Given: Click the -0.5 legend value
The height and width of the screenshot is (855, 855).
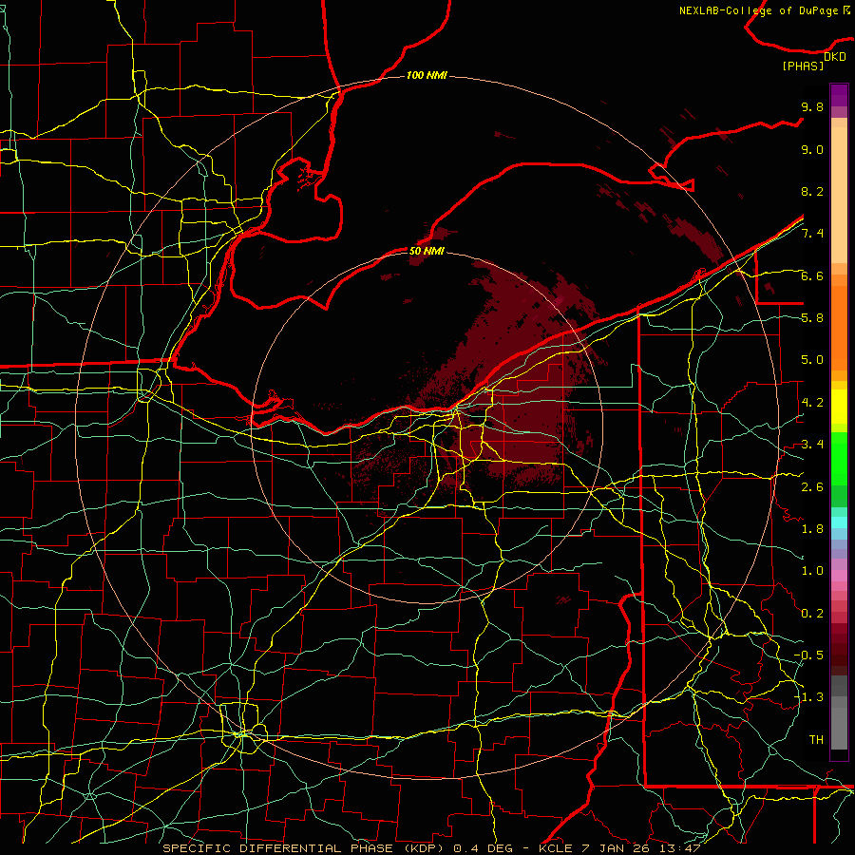Looking at the screenshot, I should pyautogui.click(x=808, y=655).
